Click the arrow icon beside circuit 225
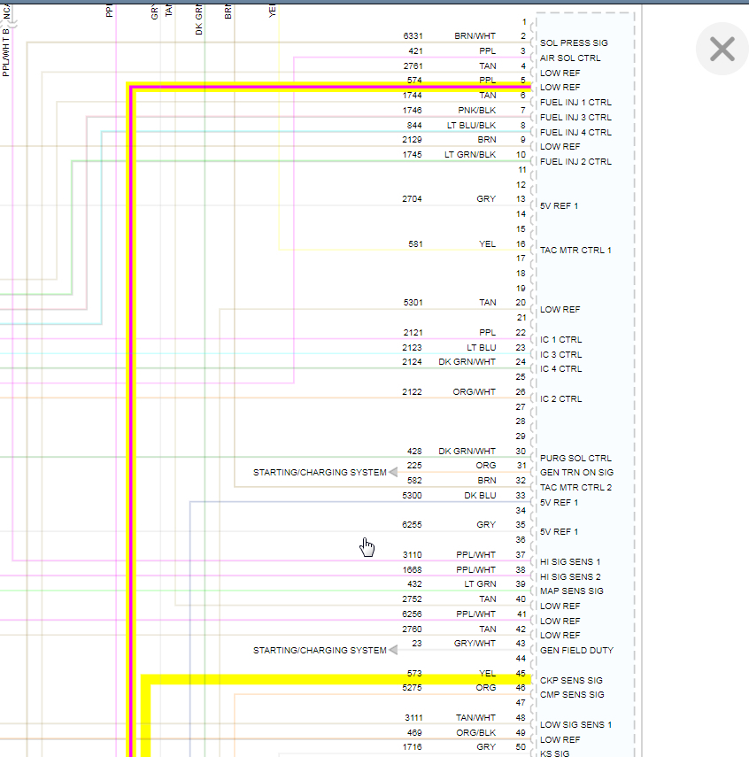749x757 pixels. (393, 472)
